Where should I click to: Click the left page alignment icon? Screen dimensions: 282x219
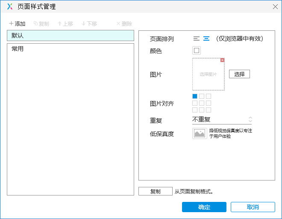click(x=196, y=38)
